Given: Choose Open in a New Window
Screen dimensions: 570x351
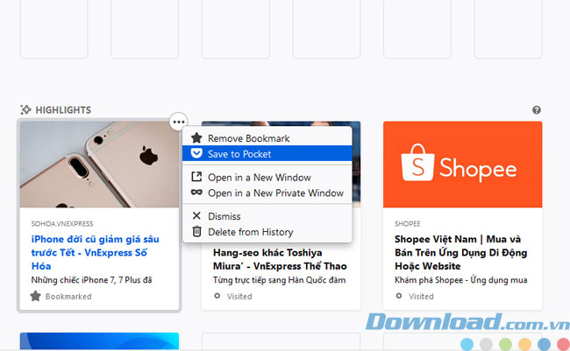Looking at the screenshot, I should coord(267,177).
